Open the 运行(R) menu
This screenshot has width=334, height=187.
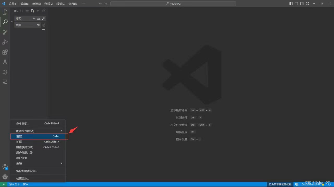click(73, 4)
